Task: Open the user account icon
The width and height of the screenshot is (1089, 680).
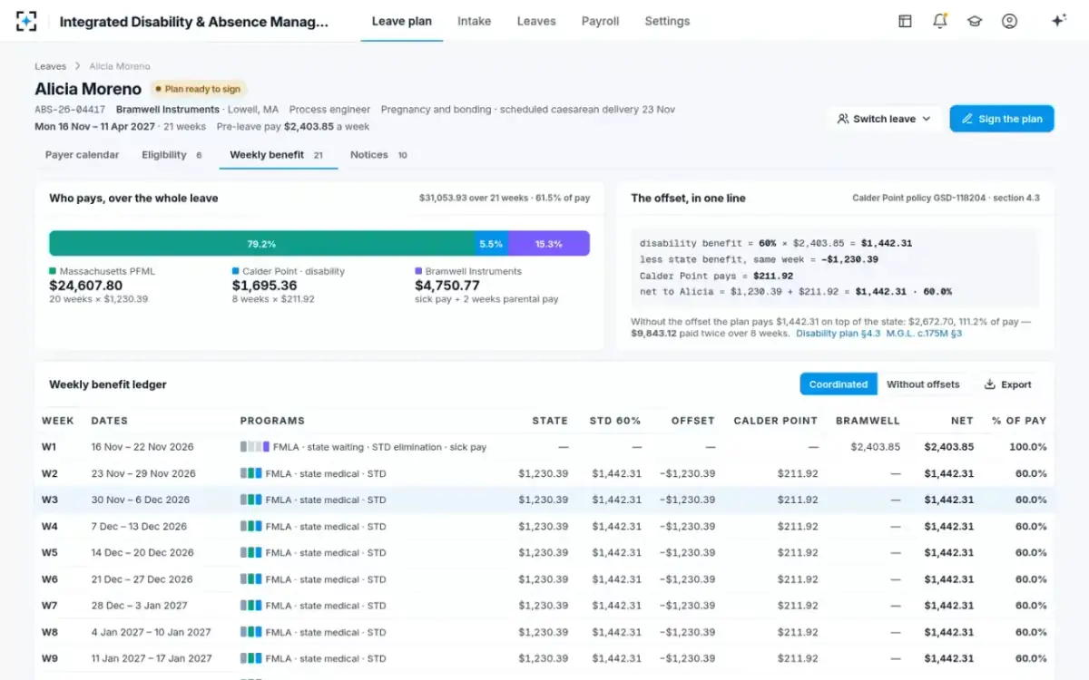Action: pyautogui.click(x=1009, y=21)
